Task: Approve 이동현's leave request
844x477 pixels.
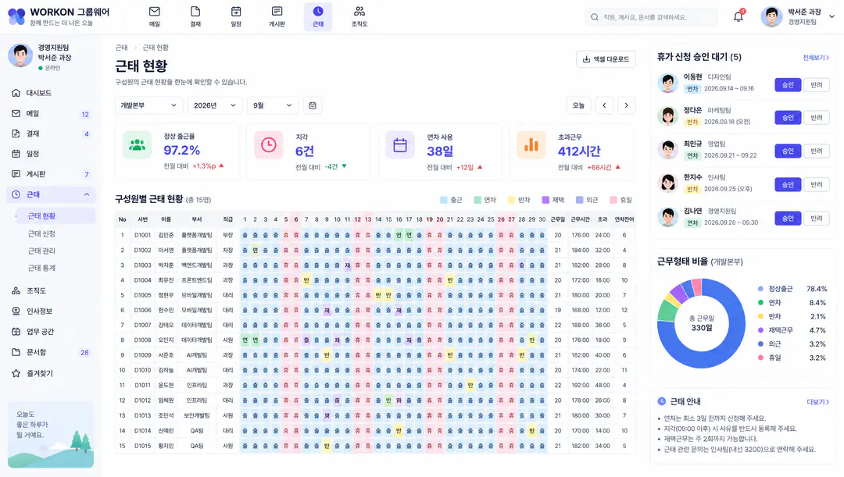Action: coord(788,85)
